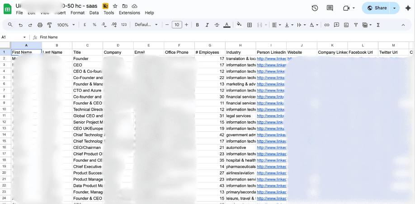
Task: Open the Format menu
Action: [78, 13]
